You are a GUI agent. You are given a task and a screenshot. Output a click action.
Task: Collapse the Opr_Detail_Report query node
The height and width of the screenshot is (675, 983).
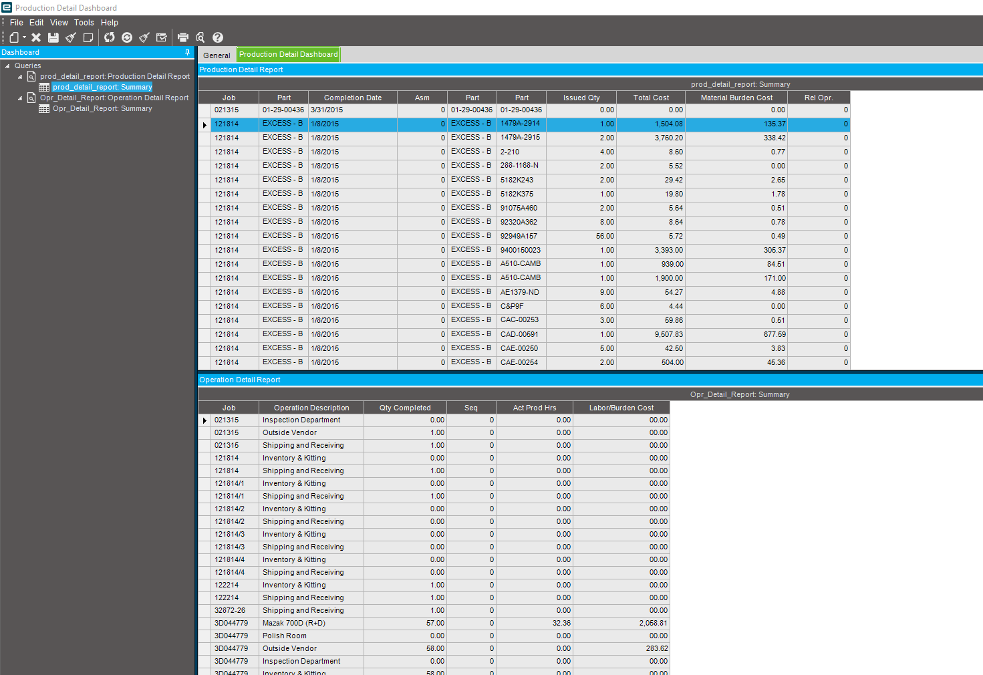tap(20, 98)
